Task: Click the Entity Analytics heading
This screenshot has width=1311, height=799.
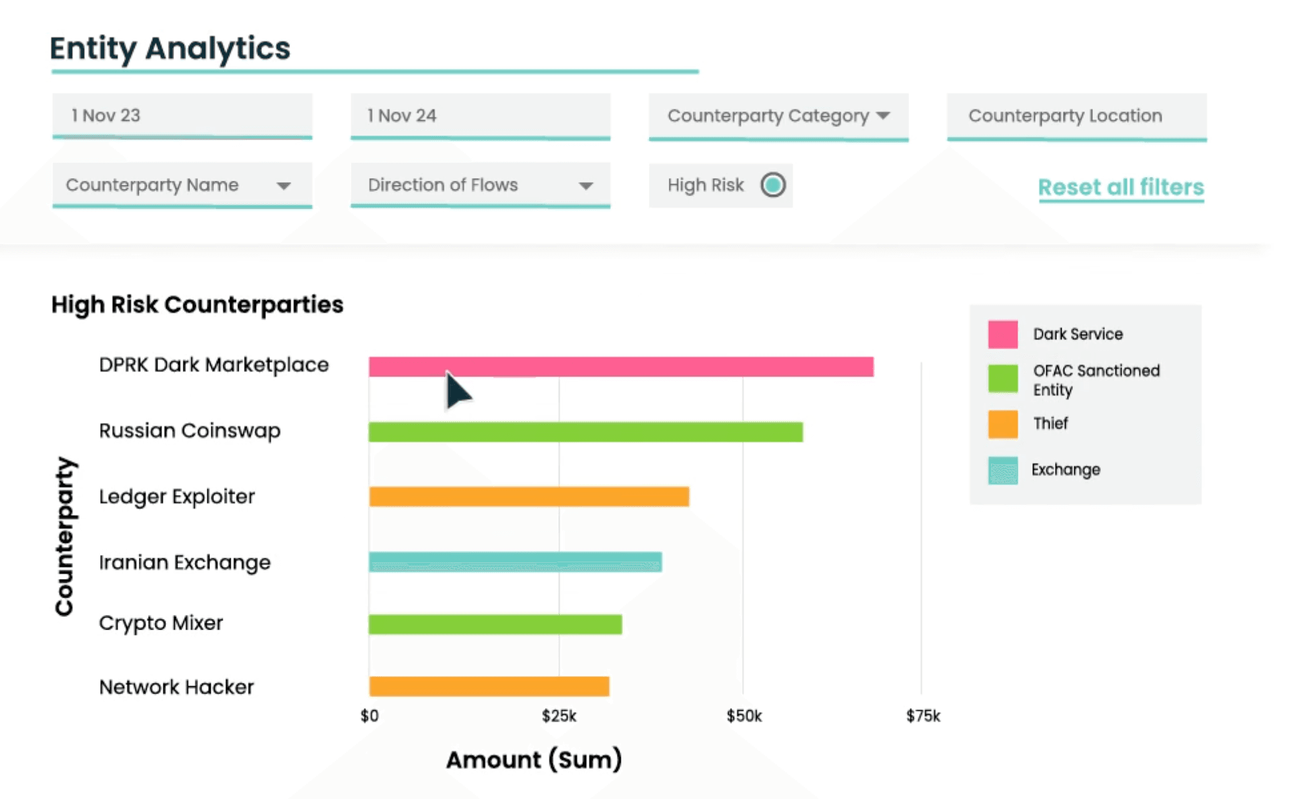Action: [x=170, y=48]
